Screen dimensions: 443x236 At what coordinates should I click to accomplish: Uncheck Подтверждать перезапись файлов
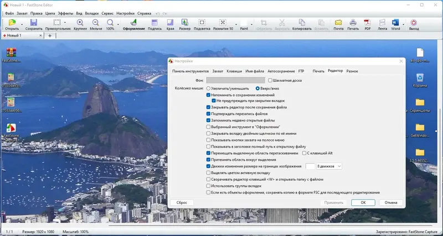click(208, 113)
